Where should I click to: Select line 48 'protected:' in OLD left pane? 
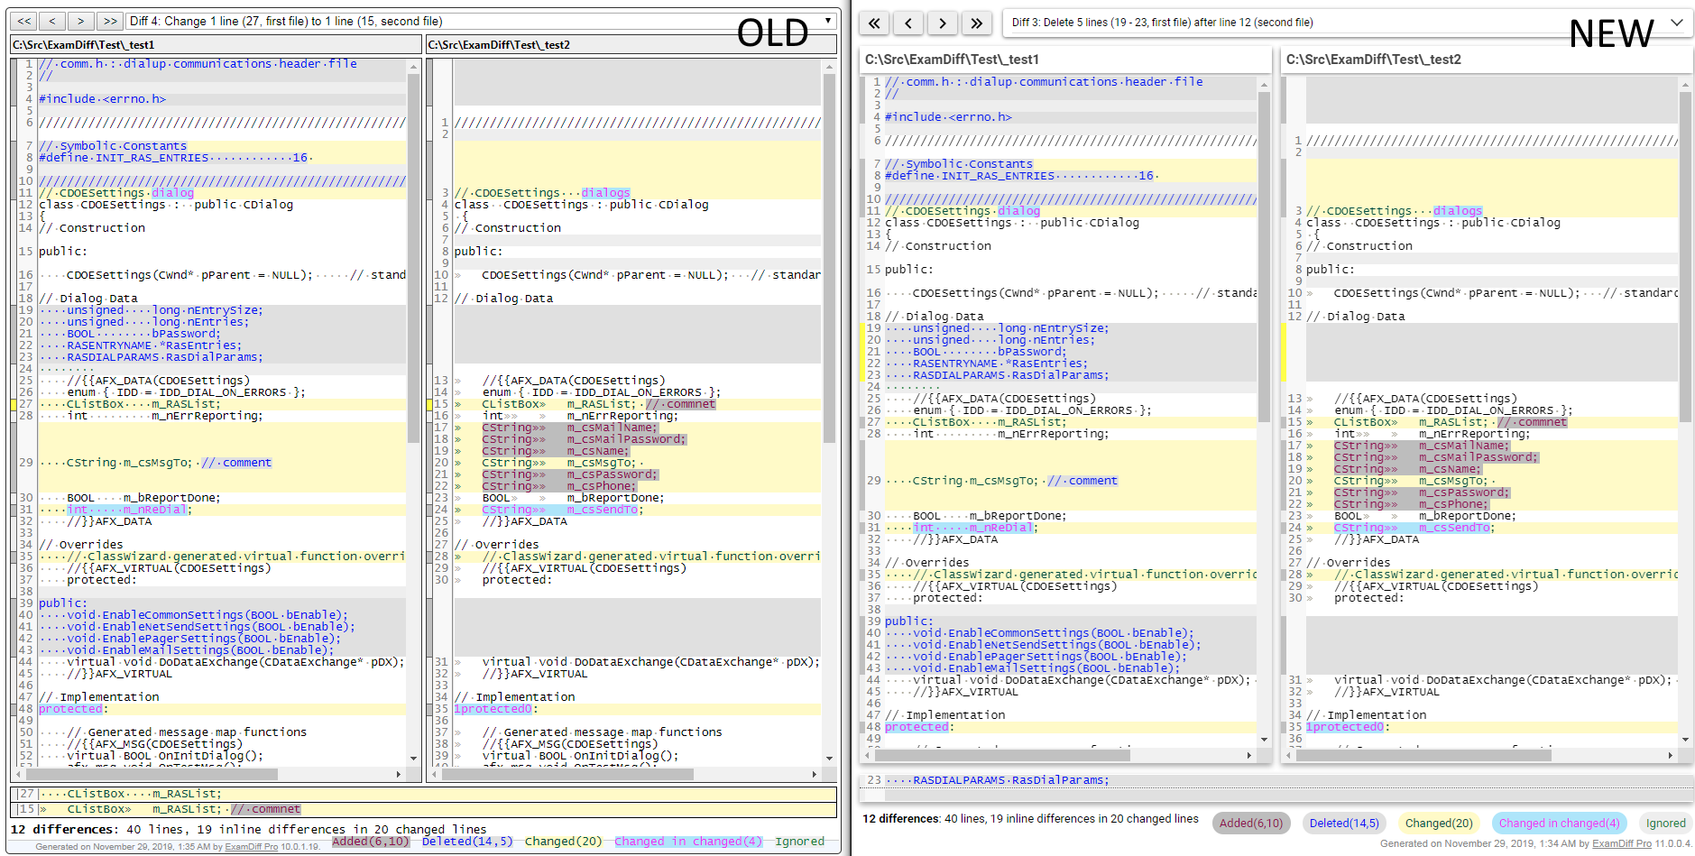pos(222,709)
